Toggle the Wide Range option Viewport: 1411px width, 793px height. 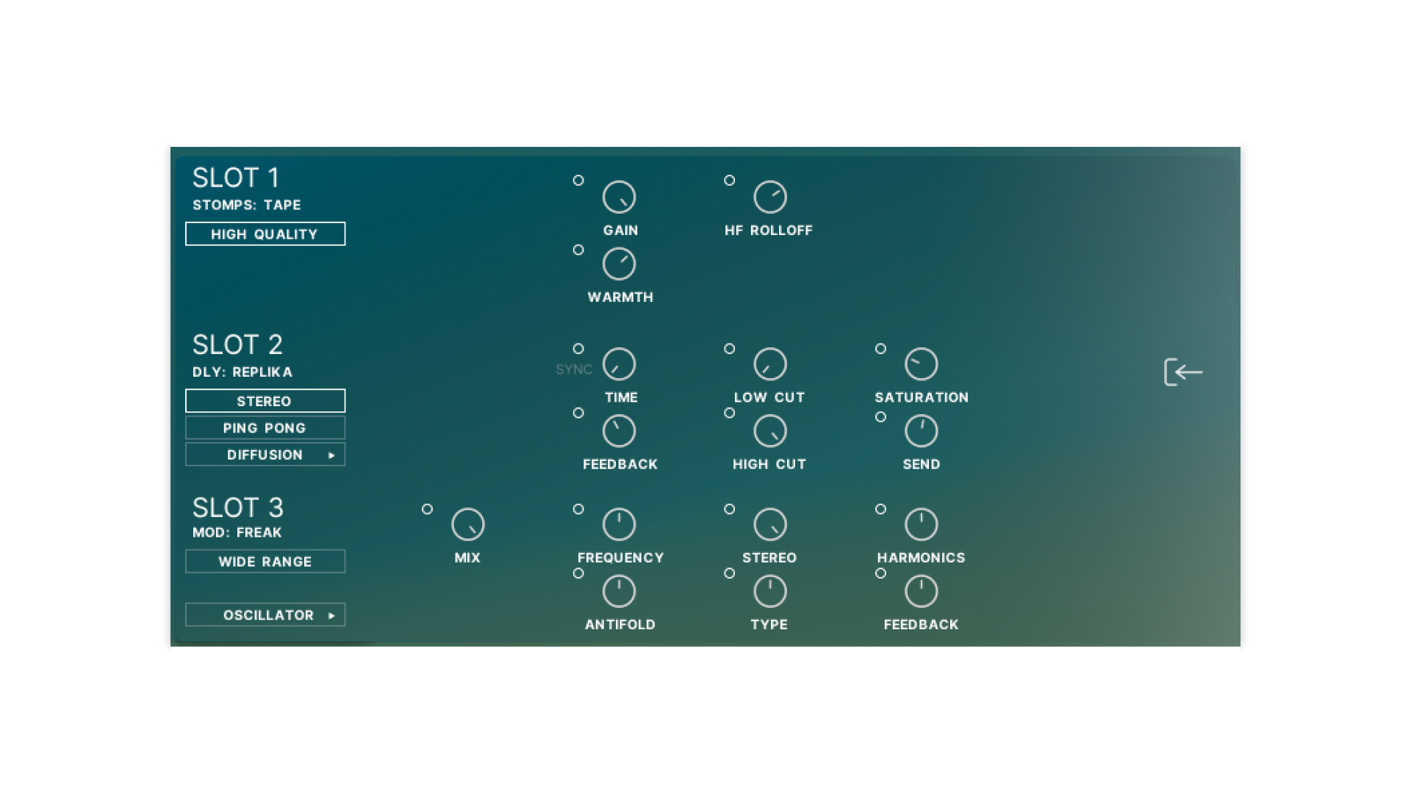coord(265,562)
